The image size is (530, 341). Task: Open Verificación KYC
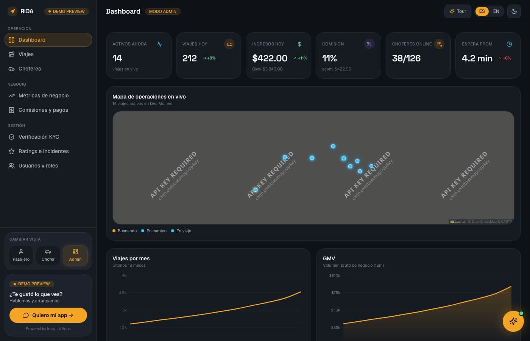[x=48, y=137]
